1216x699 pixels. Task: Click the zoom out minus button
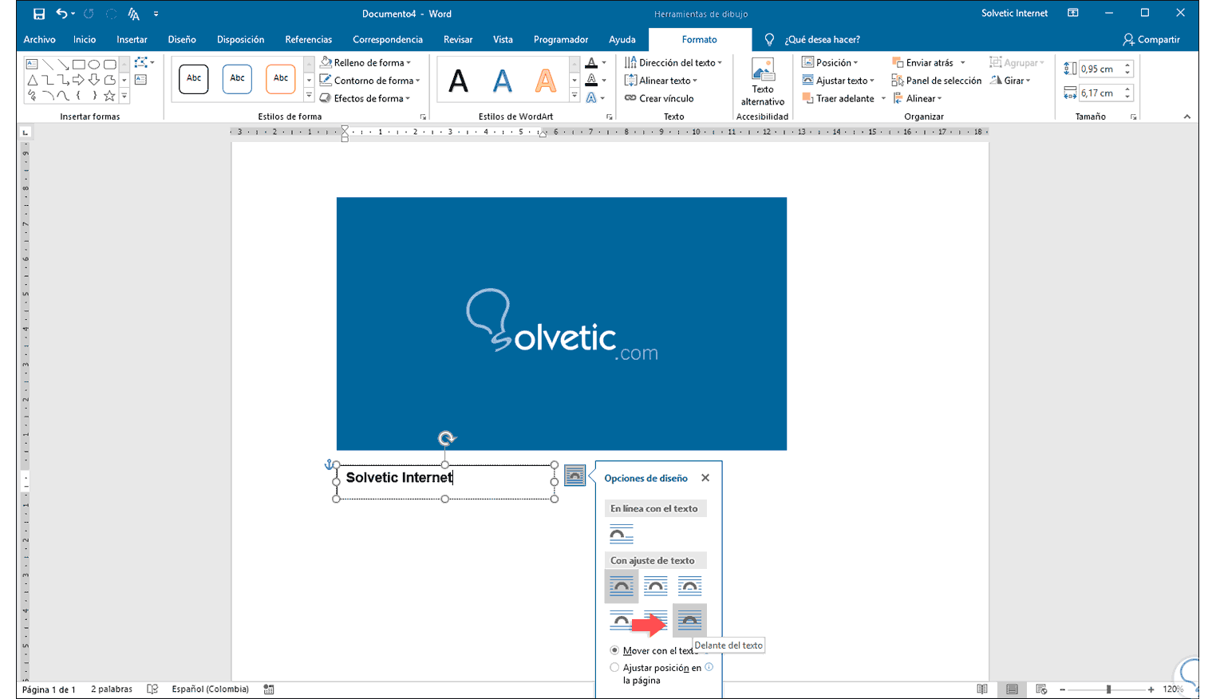coord(1062,689)
